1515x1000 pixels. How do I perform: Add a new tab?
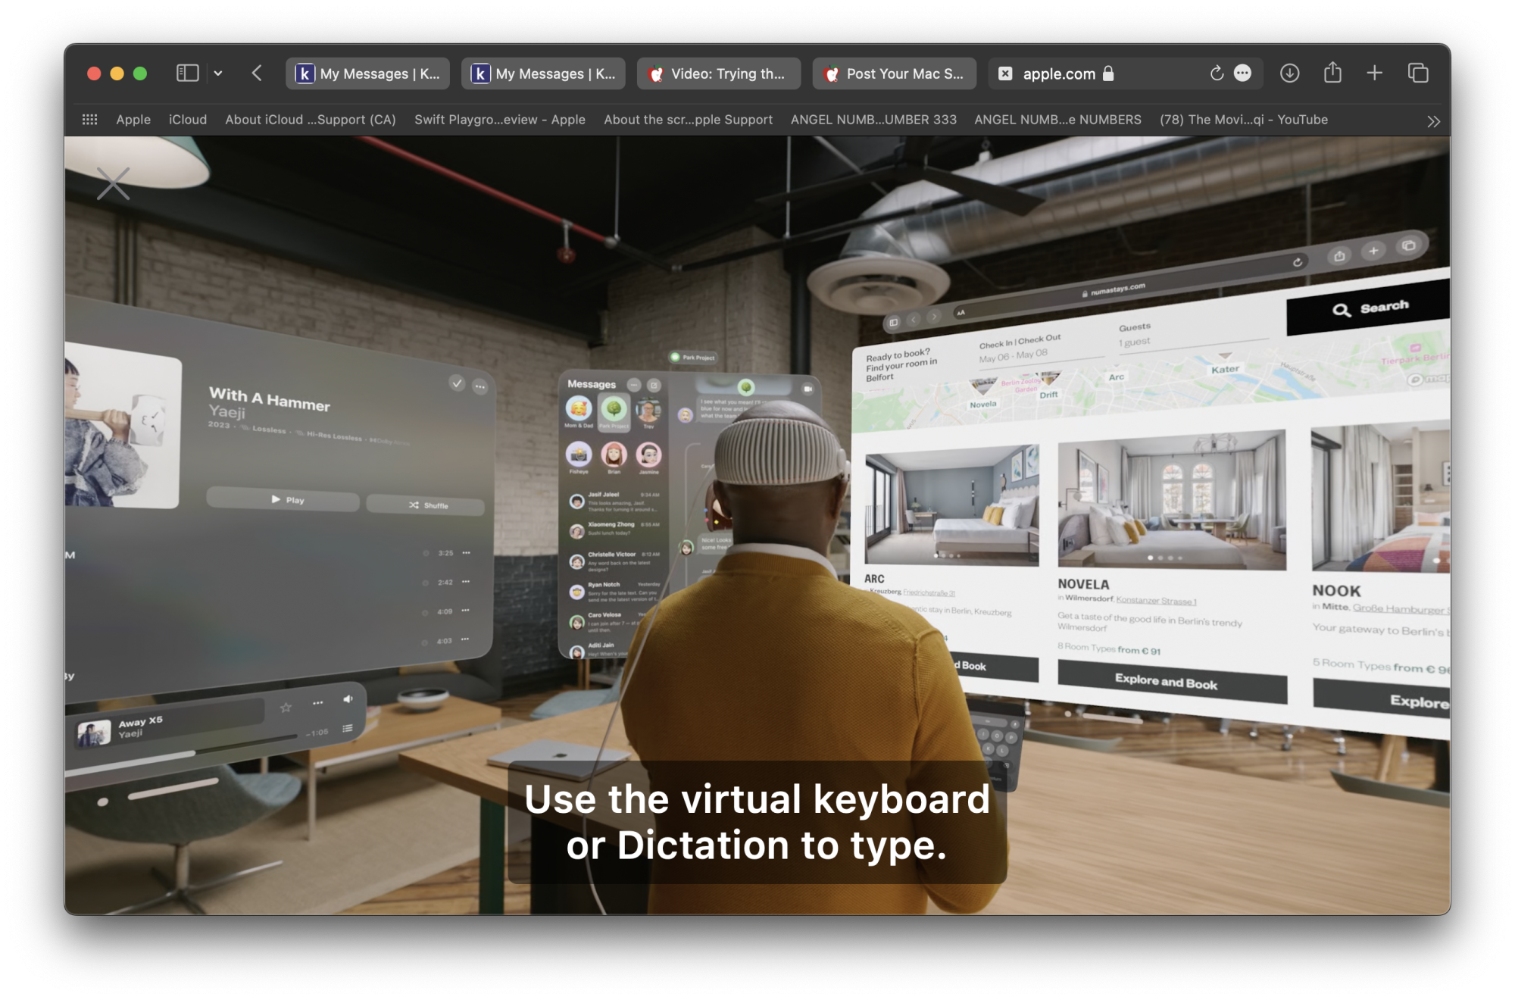pos(1374,73)
